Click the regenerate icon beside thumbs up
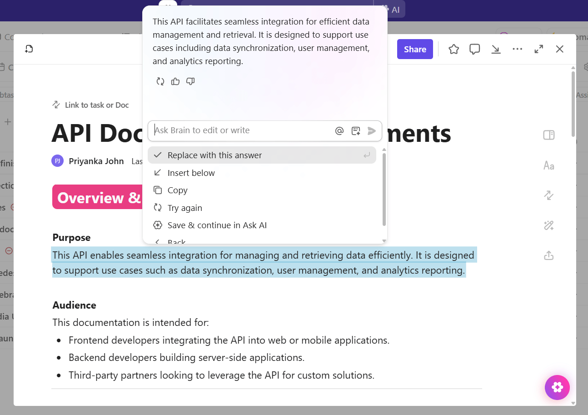This screenshot has width=588, height=415. pos(160,81)
